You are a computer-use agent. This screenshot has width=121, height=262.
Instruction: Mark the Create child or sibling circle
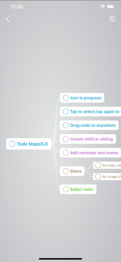pos(66,139)
